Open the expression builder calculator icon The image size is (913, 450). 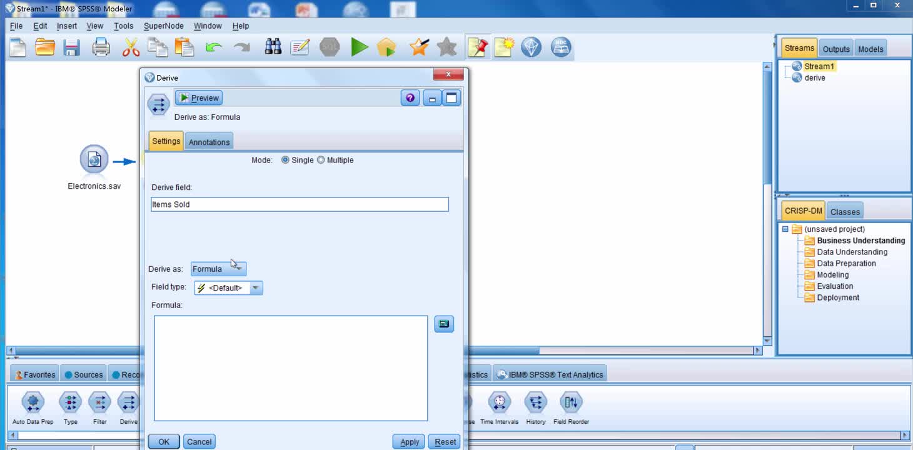point(443,324)
